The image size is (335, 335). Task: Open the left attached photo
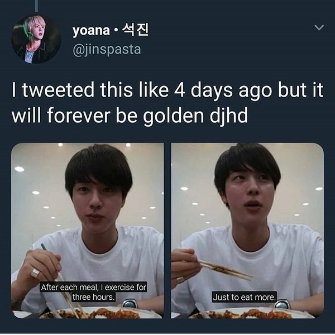tap(88, 230)
